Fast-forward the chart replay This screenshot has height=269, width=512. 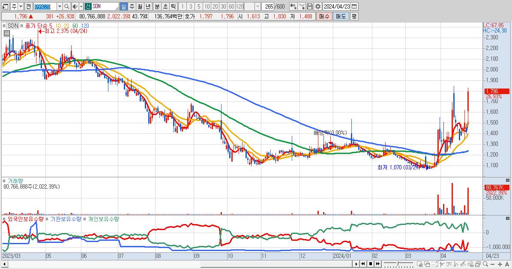pyautogui.click(x=378, y=264)
